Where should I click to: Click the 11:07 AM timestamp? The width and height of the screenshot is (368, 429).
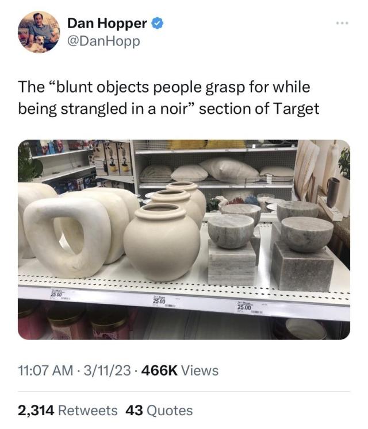pyautogui.click(x=46, y=370)
